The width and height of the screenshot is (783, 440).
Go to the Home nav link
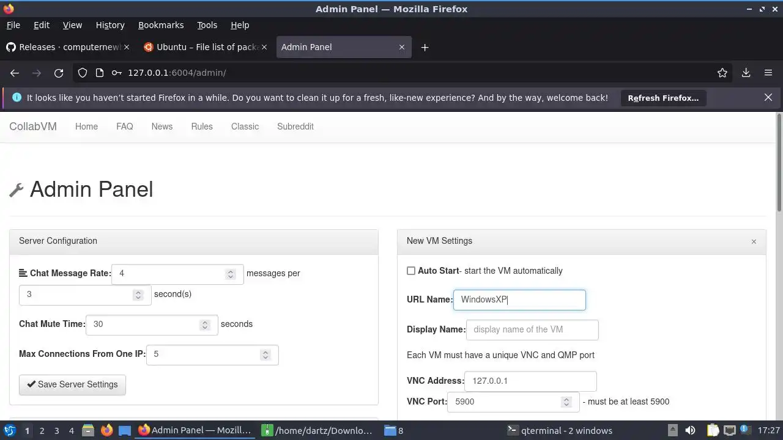(x=86, y=127)
